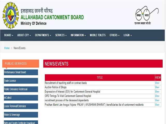Click the TITLE column header

pos(100,78)
